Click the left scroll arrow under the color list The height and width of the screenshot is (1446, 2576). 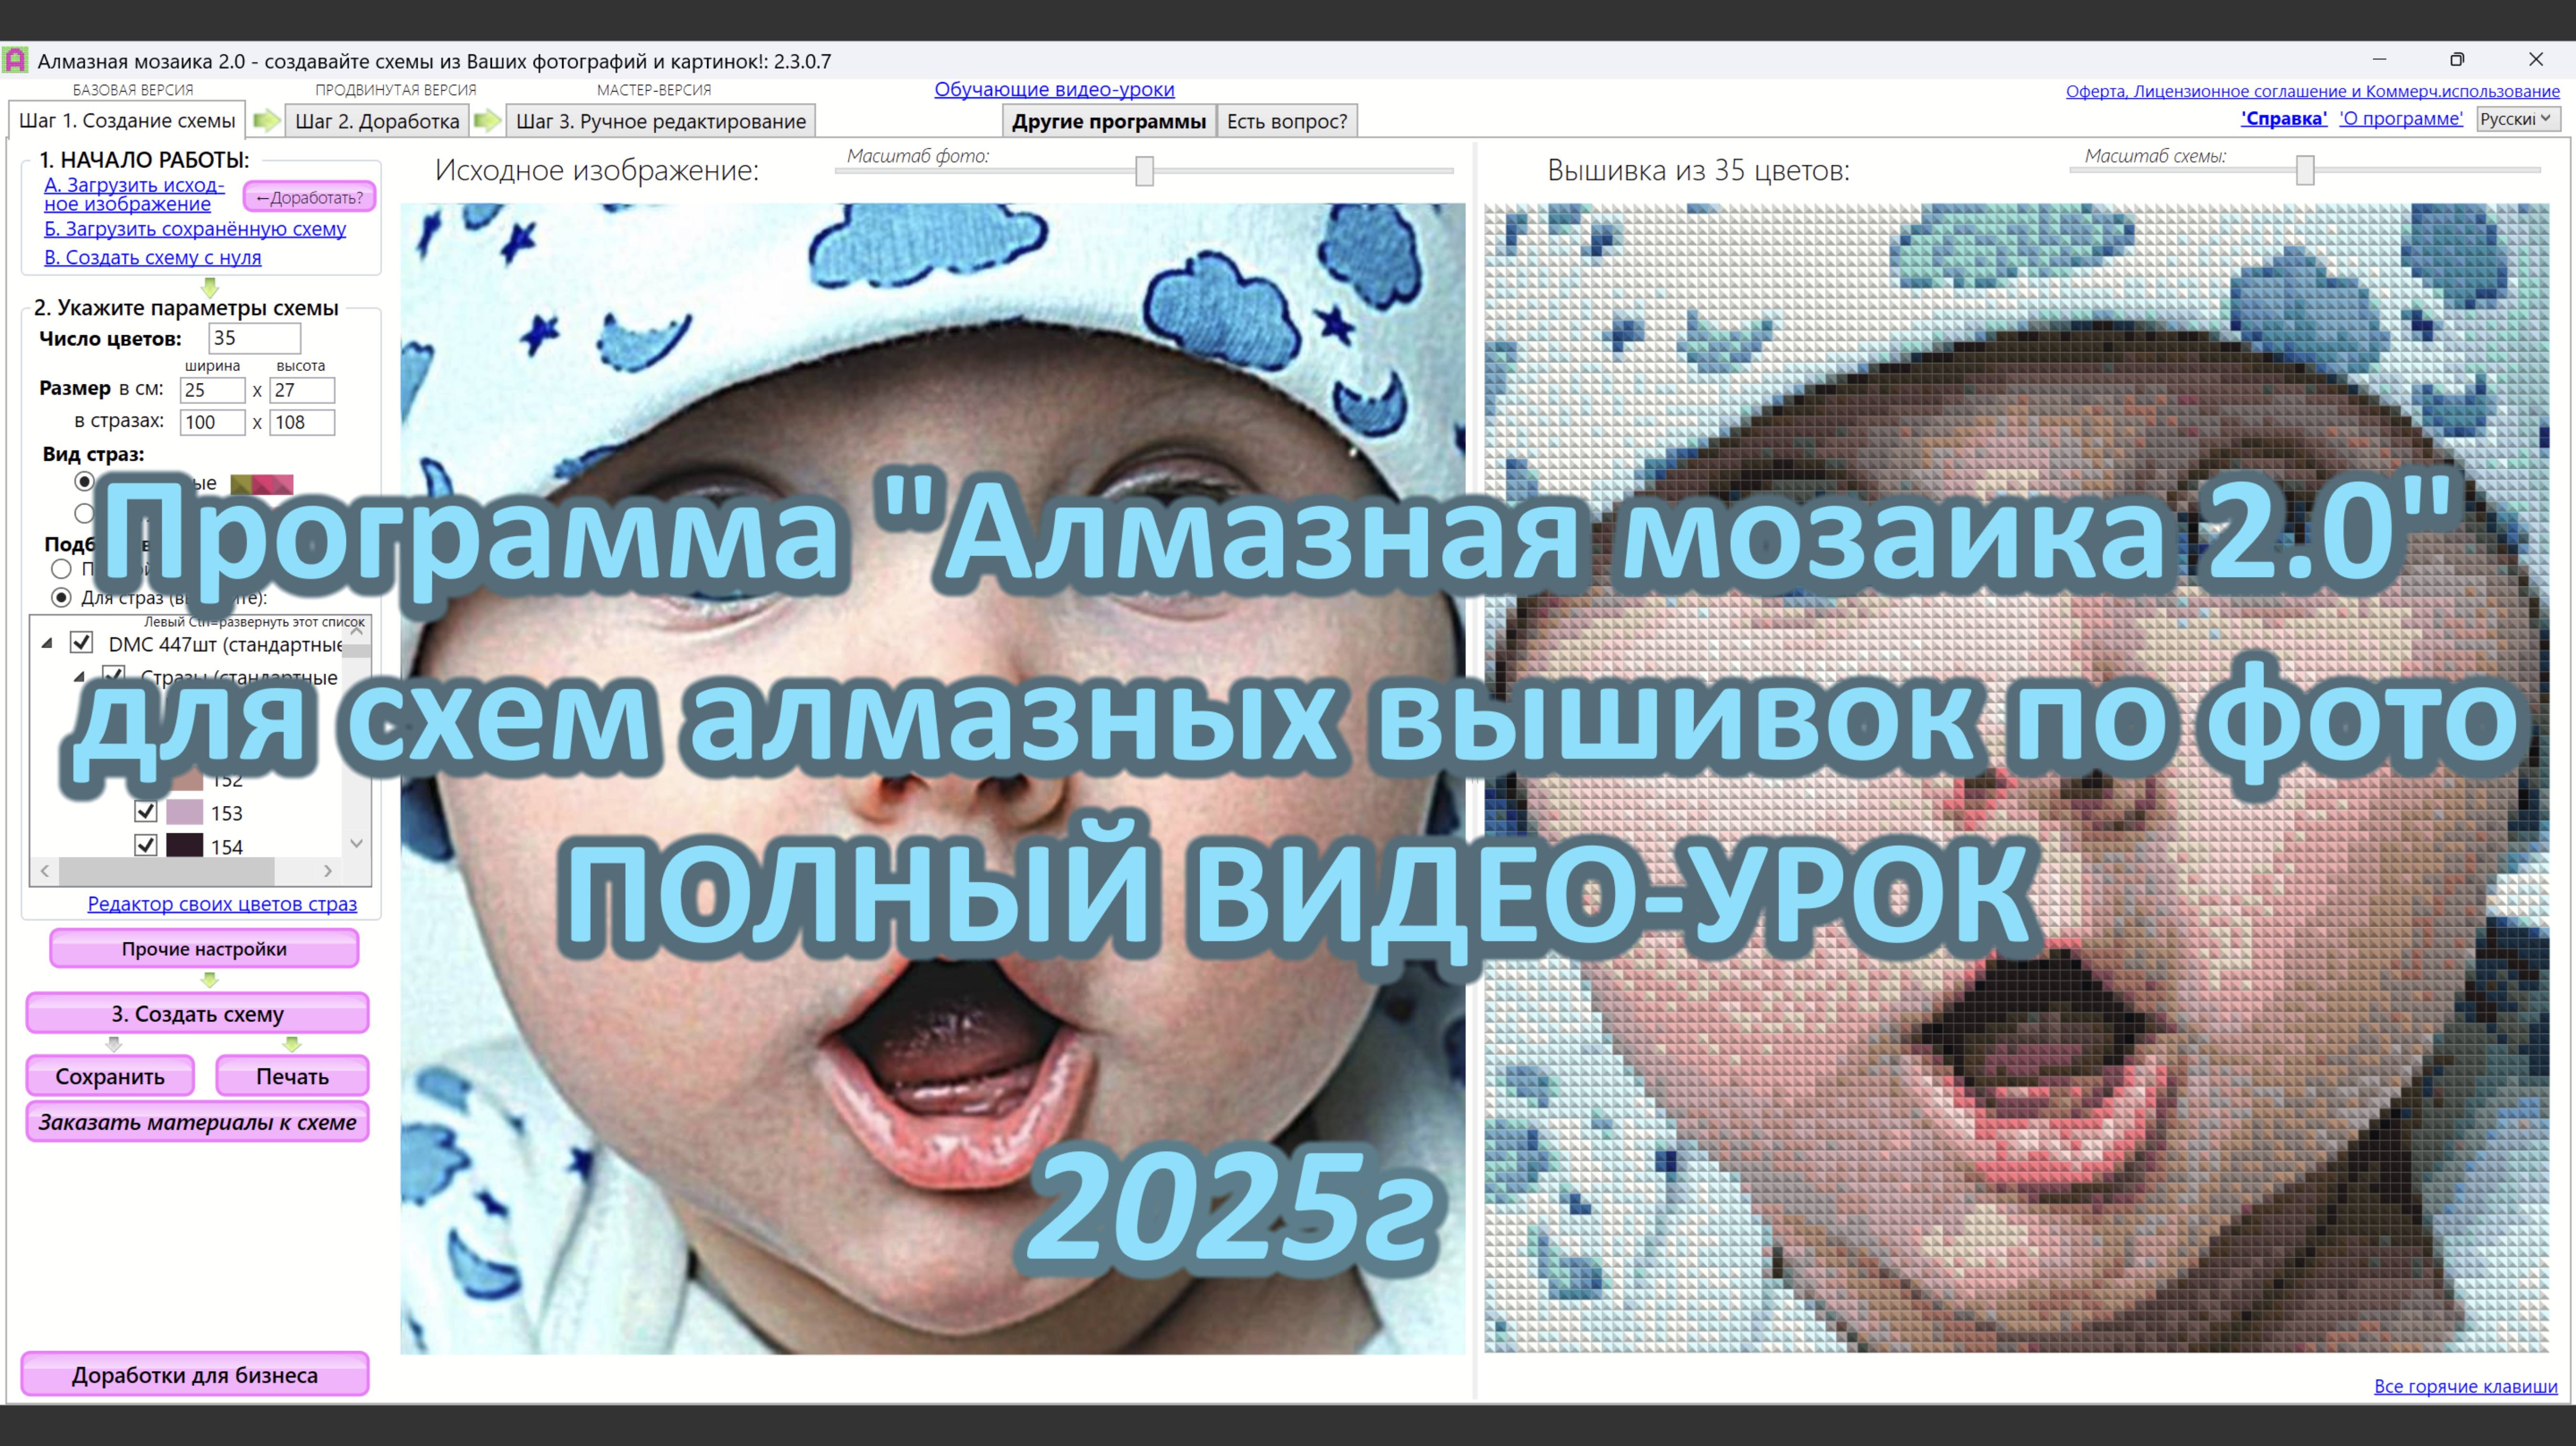44,870
